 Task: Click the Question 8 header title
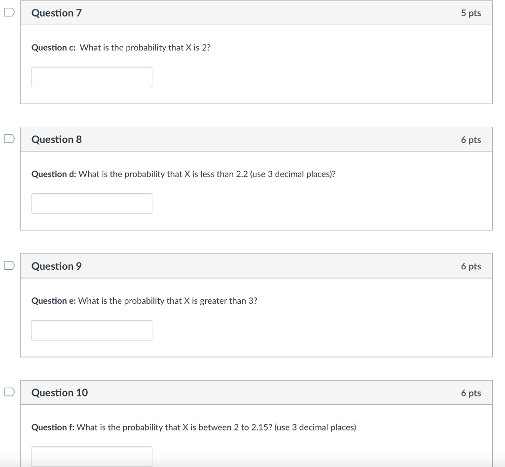[57, 140]
